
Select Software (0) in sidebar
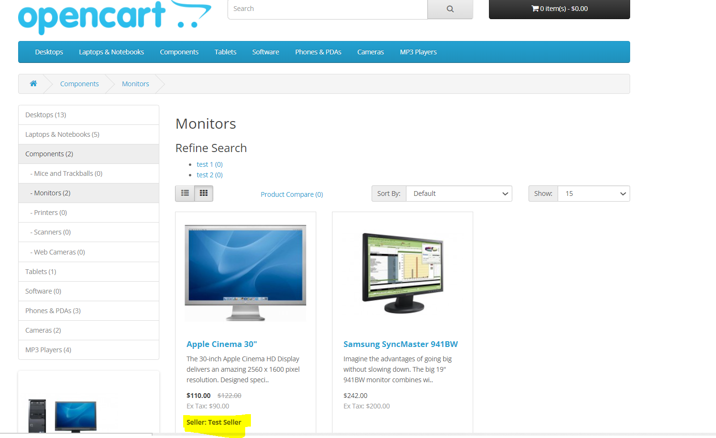[x=89, y=291]
